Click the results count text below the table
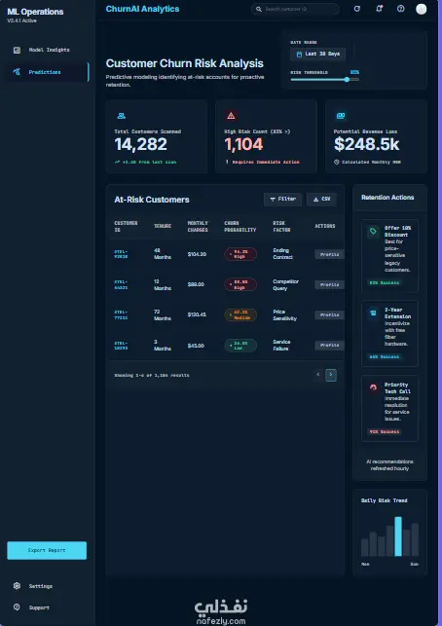 152,375
